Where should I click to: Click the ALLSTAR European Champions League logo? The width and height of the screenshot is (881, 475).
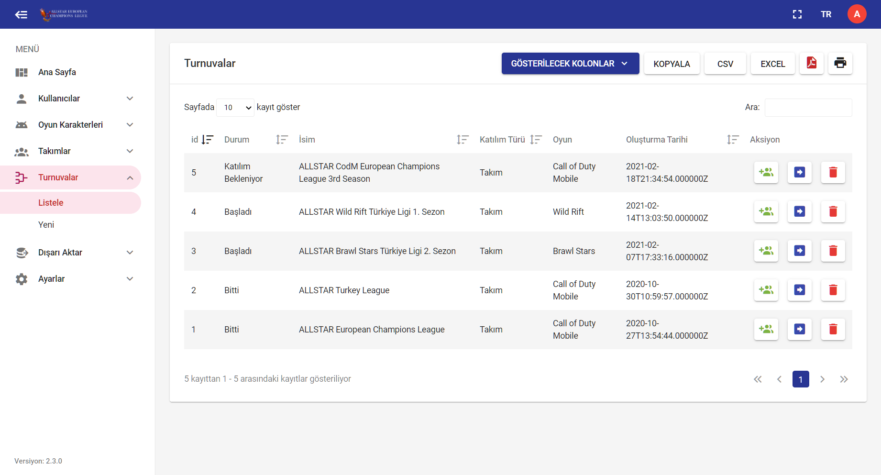(64, 14)
